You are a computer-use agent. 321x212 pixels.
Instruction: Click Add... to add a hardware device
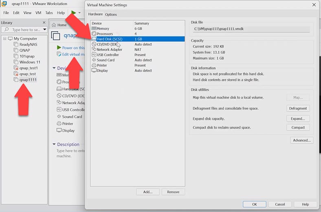coord(148,192)
